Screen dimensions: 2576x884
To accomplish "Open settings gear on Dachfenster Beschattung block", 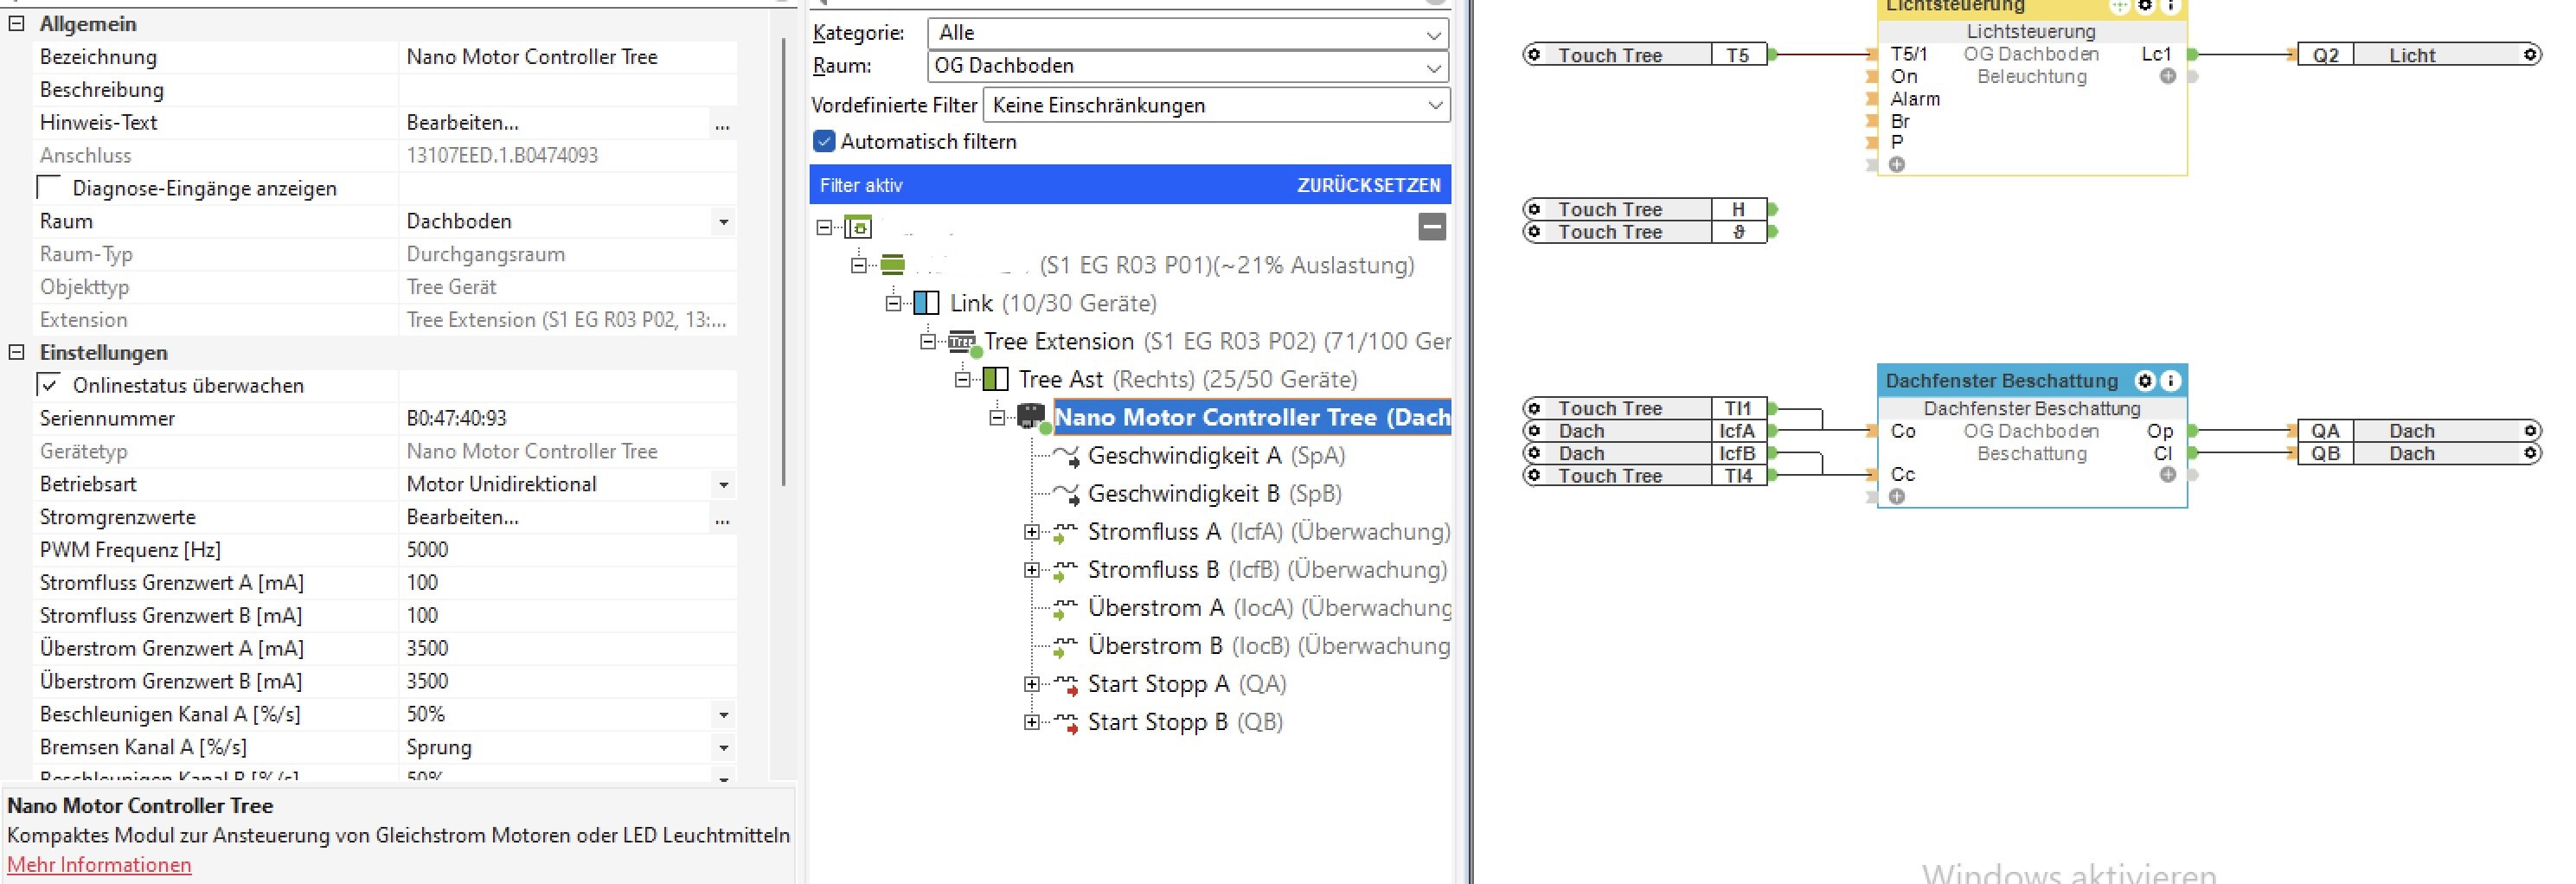I will pos(2145,381).
